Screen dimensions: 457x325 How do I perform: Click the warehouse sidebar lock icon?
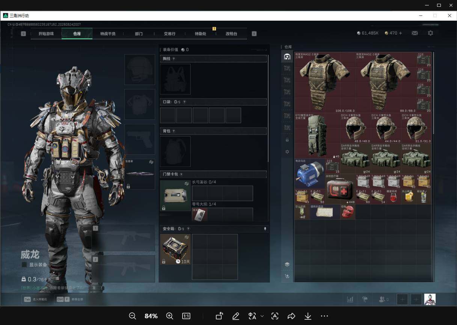point(287,140)
